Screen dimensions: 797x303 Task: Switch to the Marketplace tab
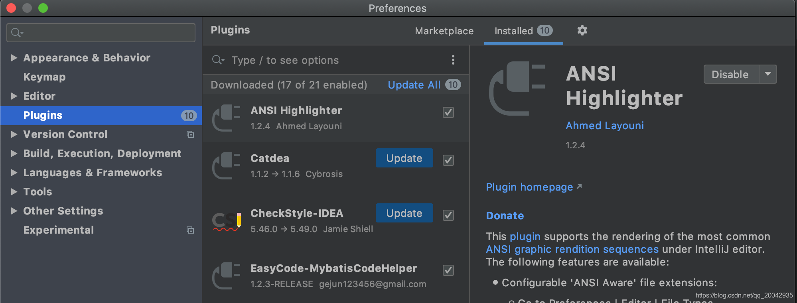[x=444, y=31]
